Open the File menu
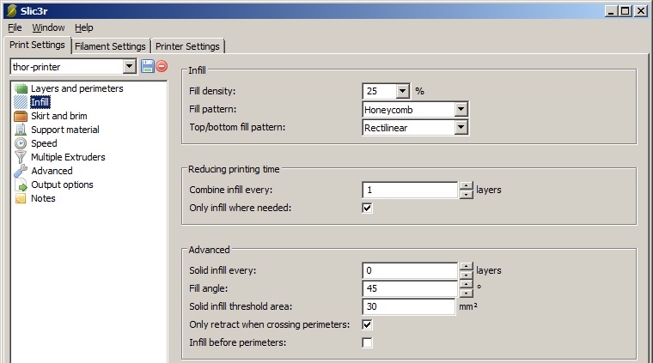Viewport: 653px width, 363px height. [x=15, y=27]
